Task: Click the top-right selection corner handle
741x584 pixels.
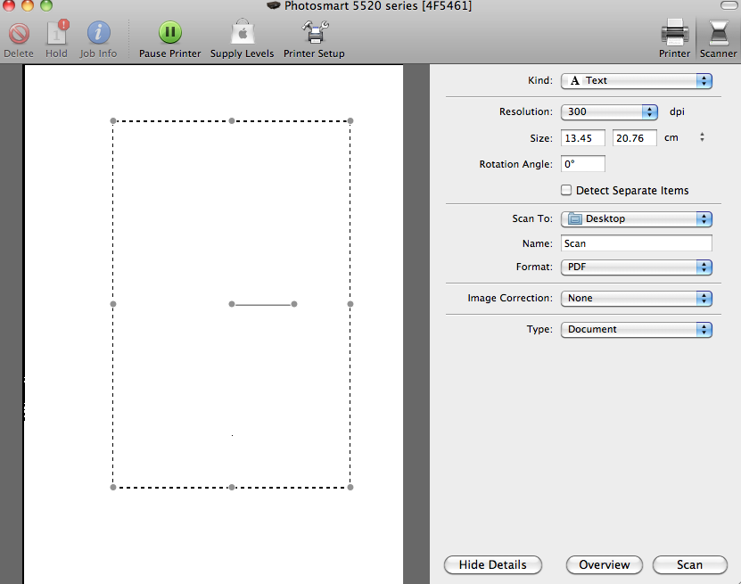Action: [350, 121]
